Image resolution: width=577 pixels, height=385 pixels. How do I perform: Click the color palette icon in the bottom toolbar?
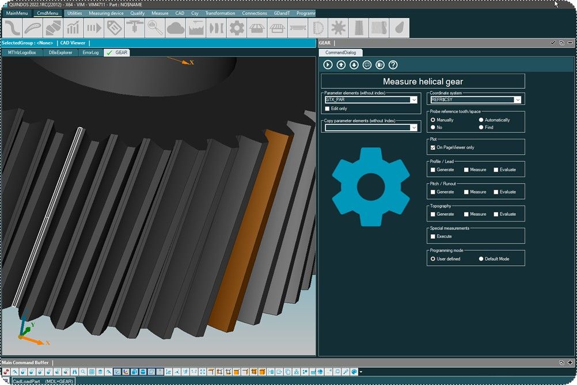pyautogui.click(x=354, y=372)
